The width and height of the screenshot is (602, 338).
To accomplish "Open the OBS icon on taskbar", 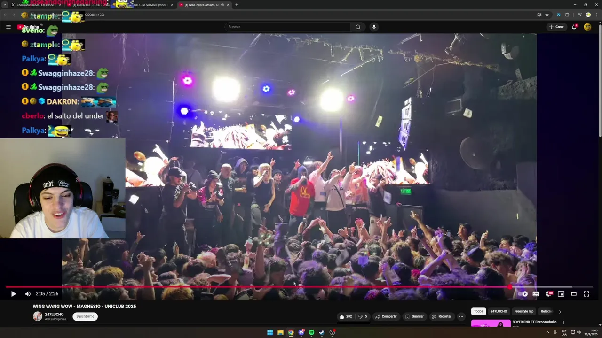I will [332, 332].
